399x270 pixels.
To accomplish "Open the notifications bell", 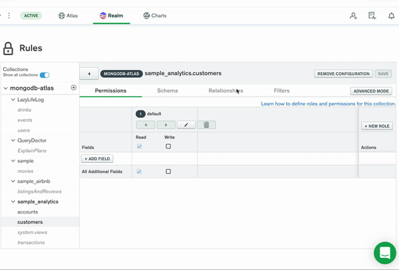I will (392, 16).
